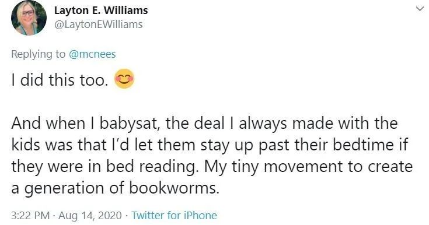The height and width of the screenshot is (225, 429).
Task: Click the phrase 'And when I'
Action: (x=53, y=124)
